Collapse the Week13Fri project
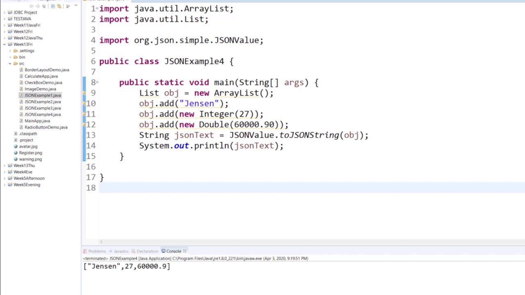 click(x=5, y=44)
